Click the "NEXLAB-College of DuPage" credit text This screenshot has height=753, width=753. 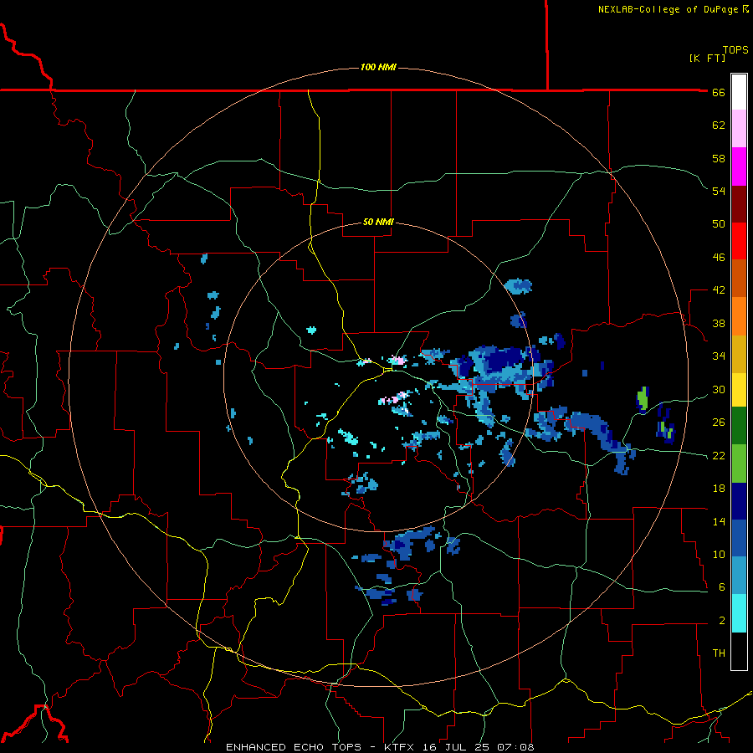668,9
